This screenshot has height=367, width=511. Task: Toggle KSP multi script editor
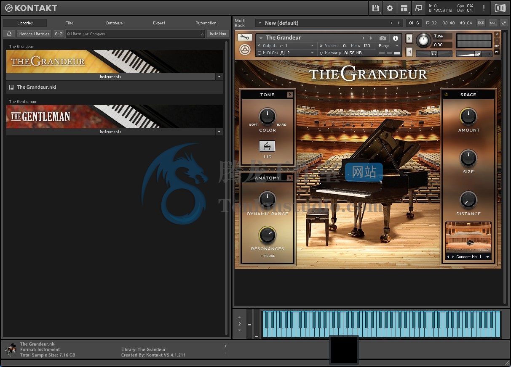tap(481, 23)
